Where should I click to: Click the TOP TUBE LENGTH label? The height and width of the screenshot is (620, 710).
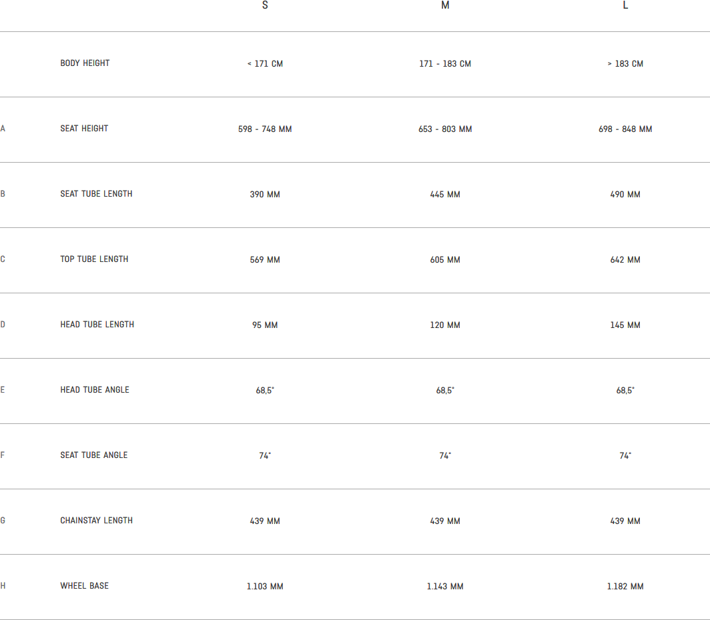94,259
